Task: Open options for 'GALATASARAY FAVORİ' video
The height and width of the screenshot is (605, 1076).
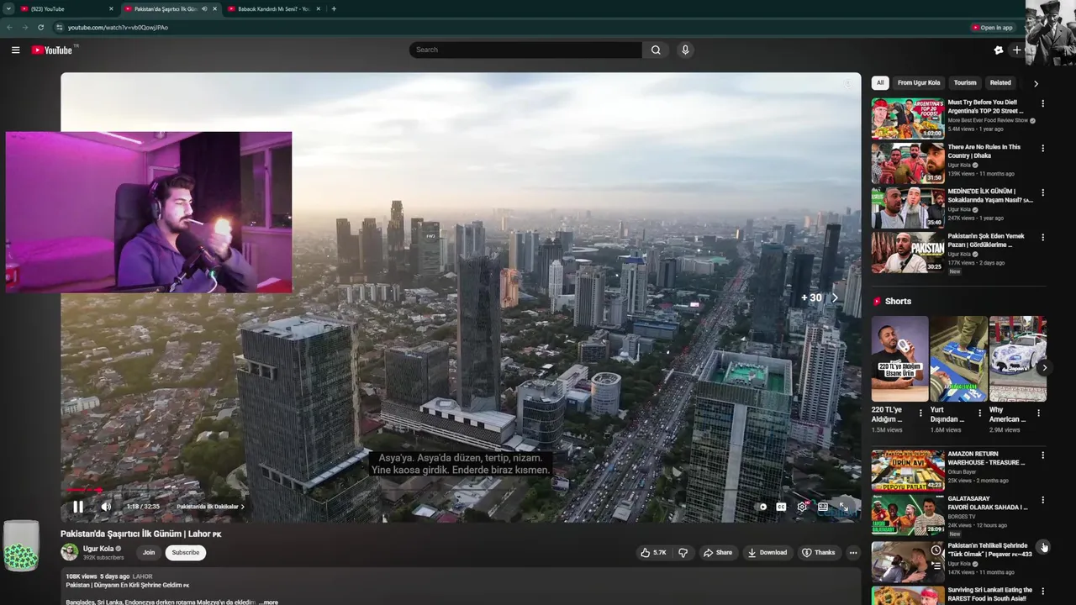Action: click(1042, 500)
